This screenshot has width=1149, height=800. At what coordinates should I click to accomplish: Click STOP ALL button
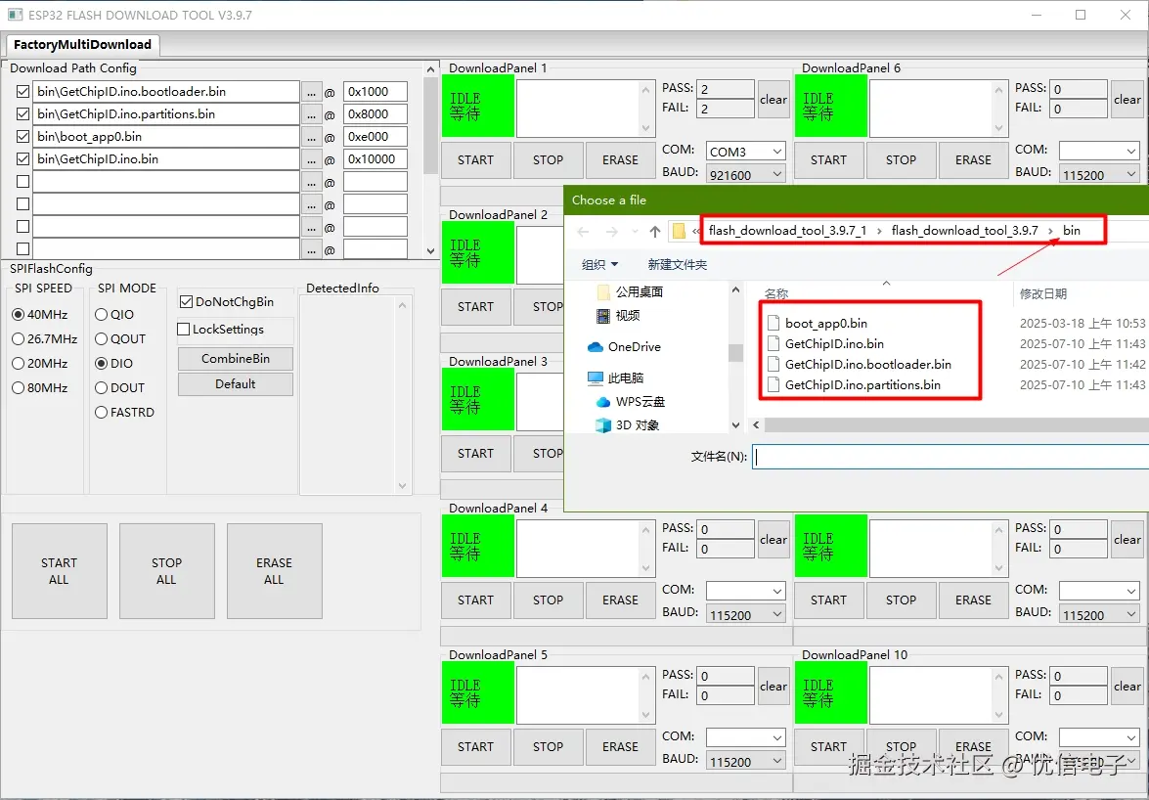[x=167, y=571]
